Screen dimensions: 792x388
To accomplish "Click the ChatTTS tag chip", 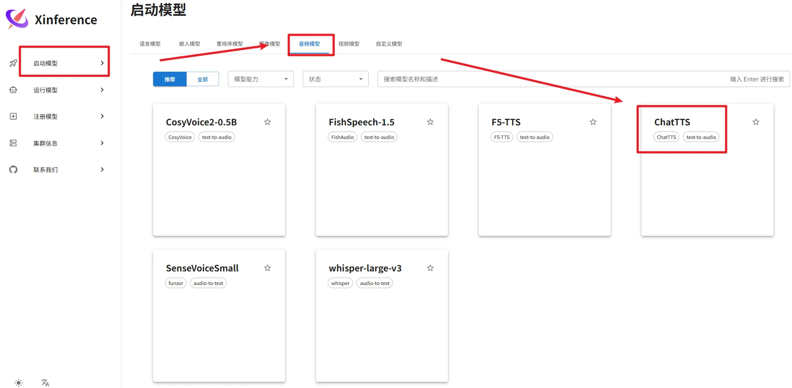I will [666, 137].
